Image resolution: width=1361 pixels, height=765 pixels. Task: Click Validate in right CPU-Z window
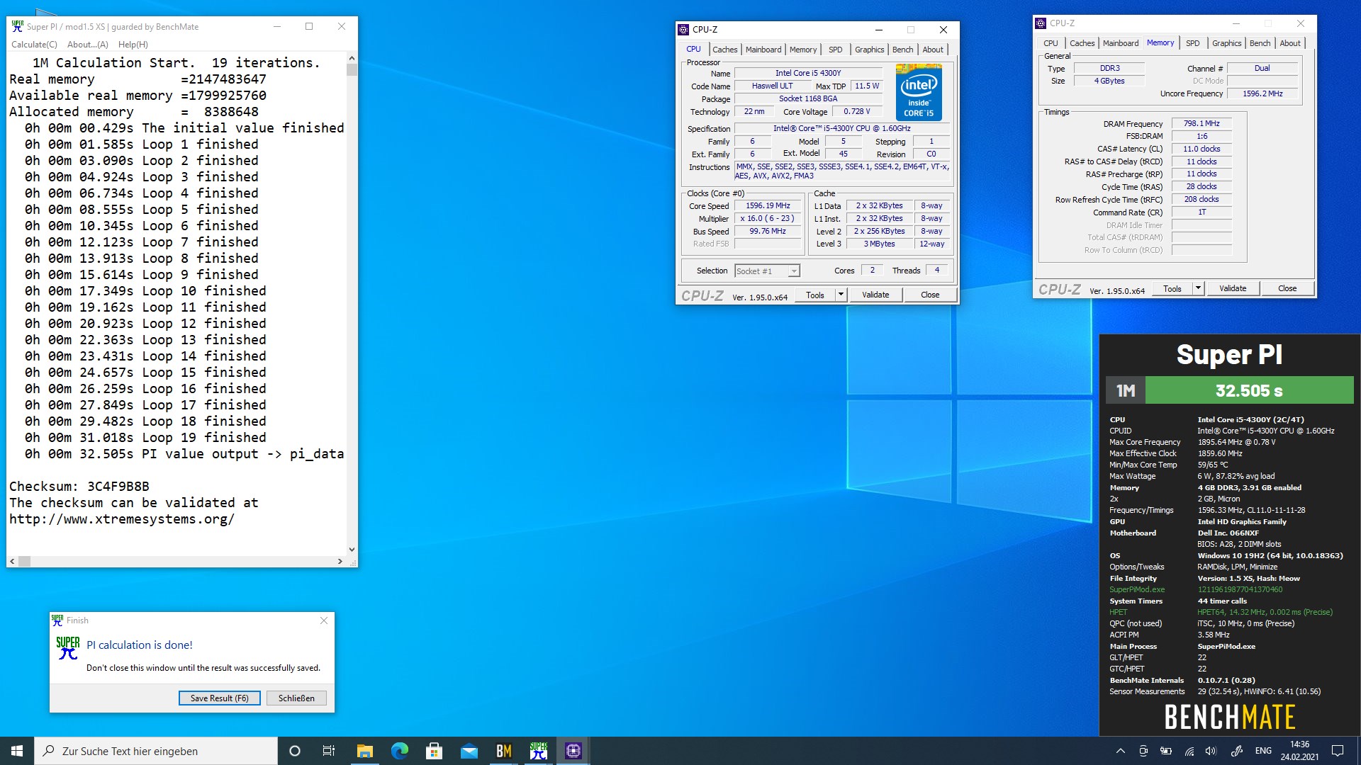[1233, 288]
